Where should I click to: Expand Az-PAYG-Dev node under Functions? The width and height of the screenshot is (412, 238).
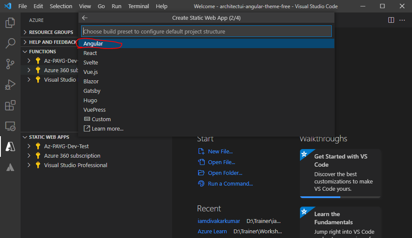tap(29, 61)
